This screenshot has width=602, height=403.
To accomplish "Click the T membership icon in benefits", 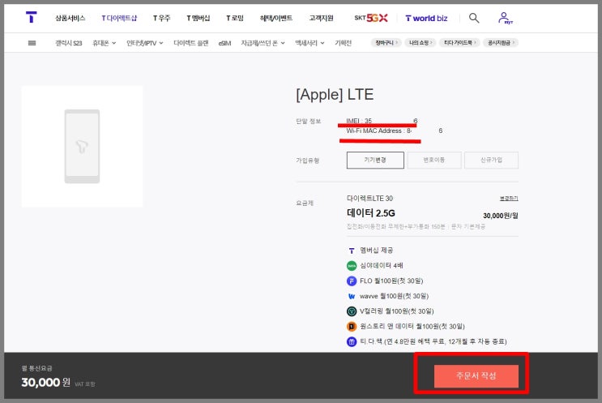I will coord(352,251).
